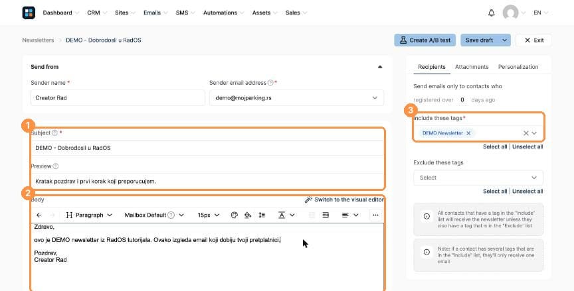Viewport: 574px width, 291px height.
Task: Open the Automations menu
Action: (224, 13)
